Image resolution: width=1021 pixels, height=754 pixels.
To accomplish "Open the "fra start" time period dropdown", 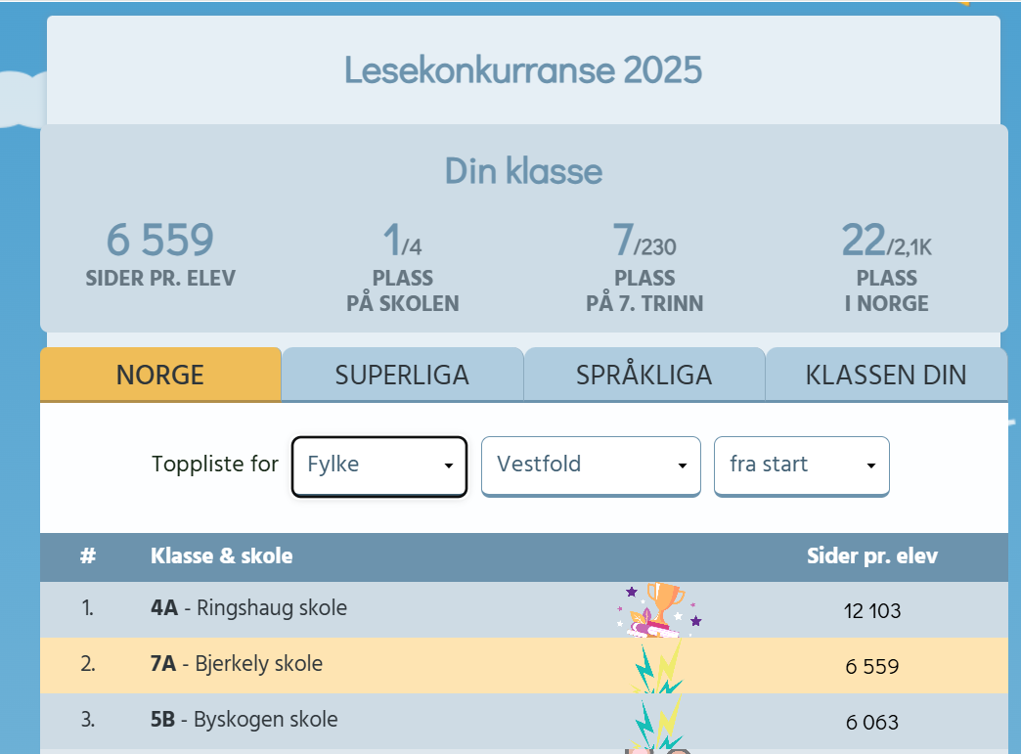I will pos(801,466).
